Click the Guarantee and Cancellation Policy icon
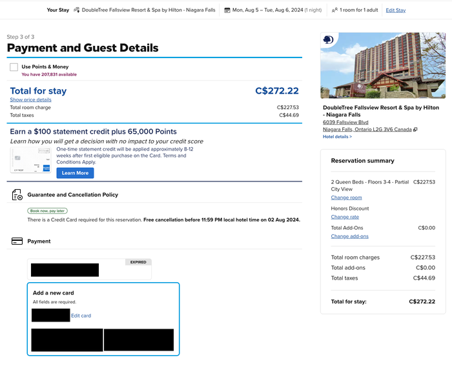This screenshot has height=368, width=452. point(17,195)
